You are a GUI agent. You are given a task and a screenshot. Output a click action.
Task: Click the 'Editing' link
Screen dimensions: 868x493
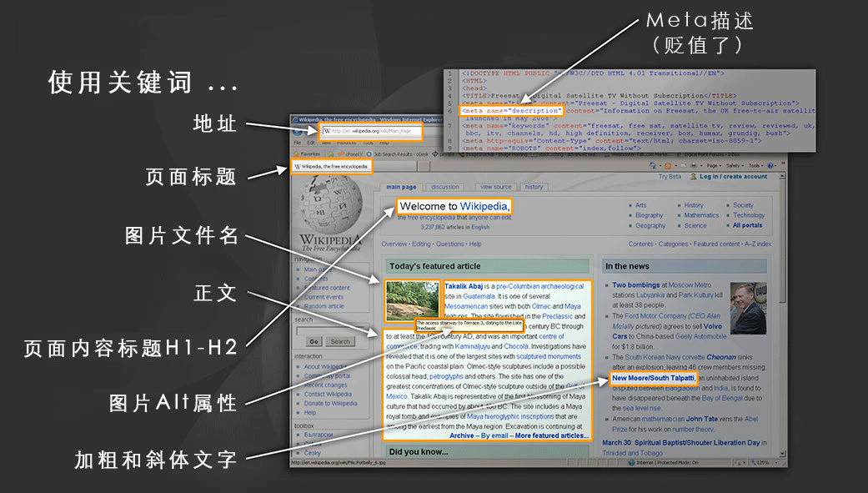click(421, 244)
